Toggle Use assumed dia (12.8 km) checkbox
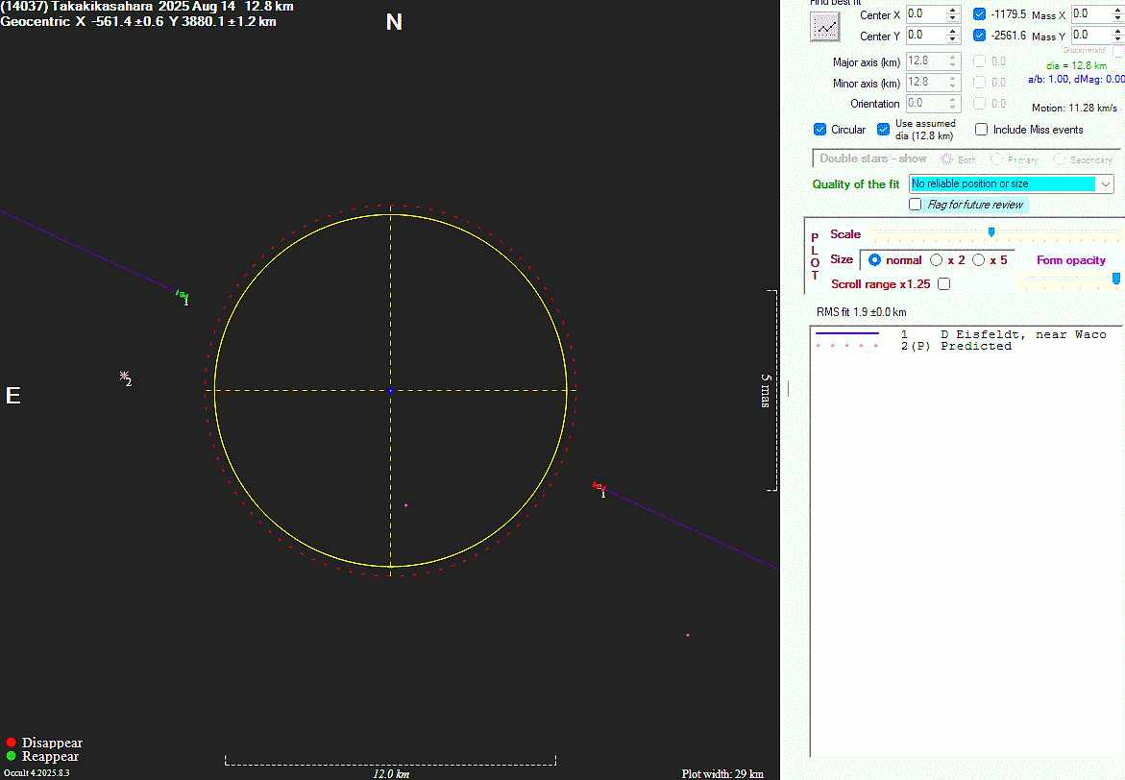1125x780 pixels. tap(883, 129)
